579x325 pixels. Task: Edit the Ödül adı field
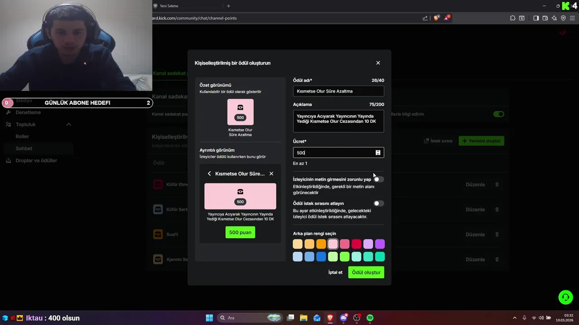tap(338, 91)
